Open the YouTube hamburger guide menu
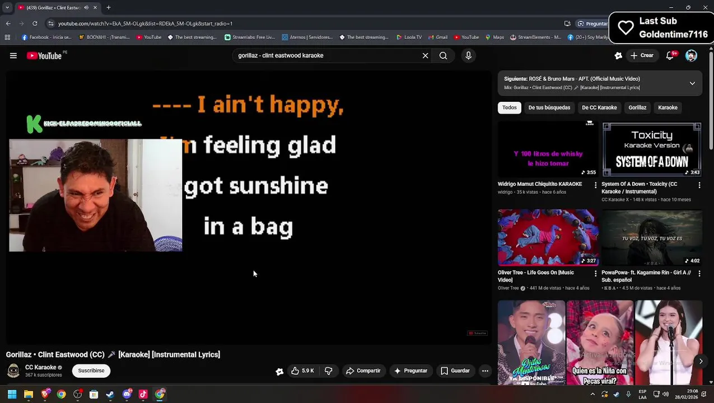 tap(13, 55)
